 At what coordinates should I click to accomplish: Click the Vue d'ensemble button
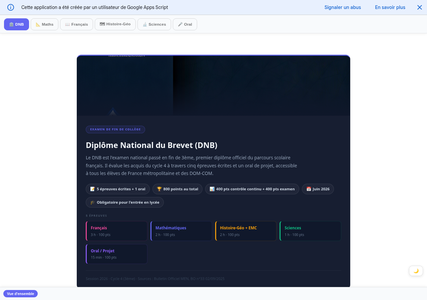click(x=20, y=294)
